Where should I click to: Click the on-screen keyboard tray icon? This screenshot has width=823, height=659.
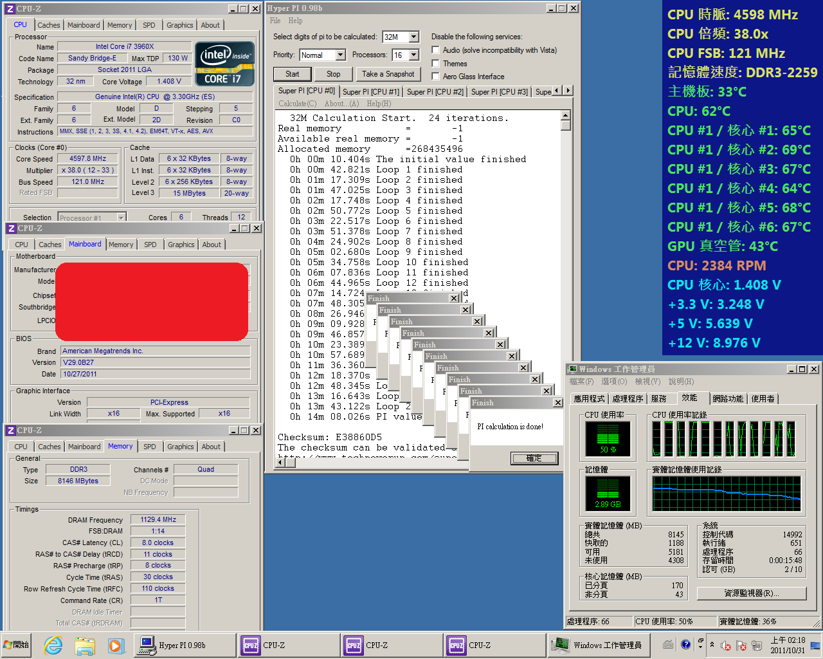point(668,645)
